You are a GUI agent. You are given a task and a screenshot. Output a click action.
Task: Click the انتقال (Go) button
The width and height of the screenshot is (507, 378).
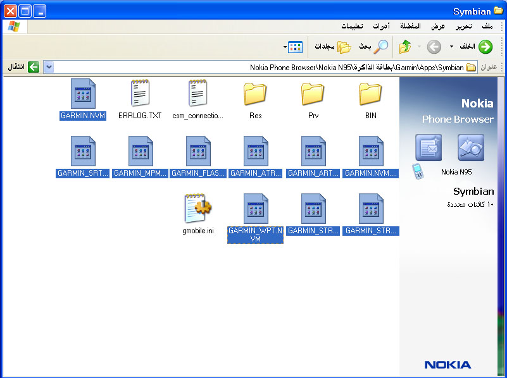23,67
